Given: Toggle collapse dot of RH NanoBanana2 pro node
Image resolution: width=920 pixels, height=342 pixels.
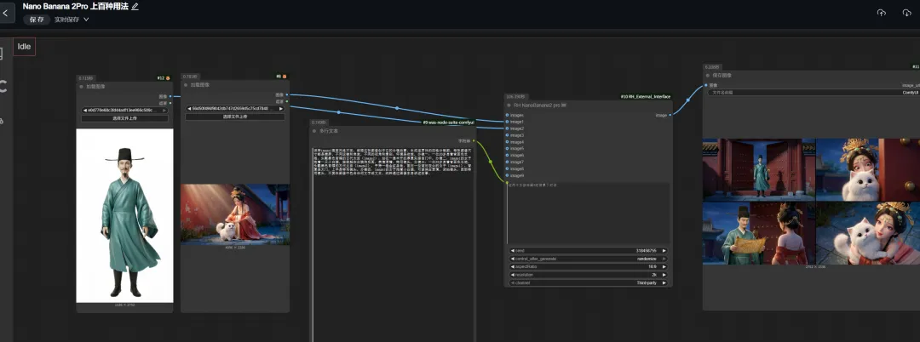Looking at the screenshot, I should tap(509, 105).
